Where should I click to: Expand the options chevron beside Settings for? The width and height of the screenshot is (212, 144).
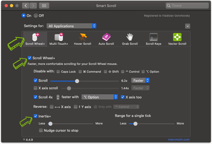point(188,26)
